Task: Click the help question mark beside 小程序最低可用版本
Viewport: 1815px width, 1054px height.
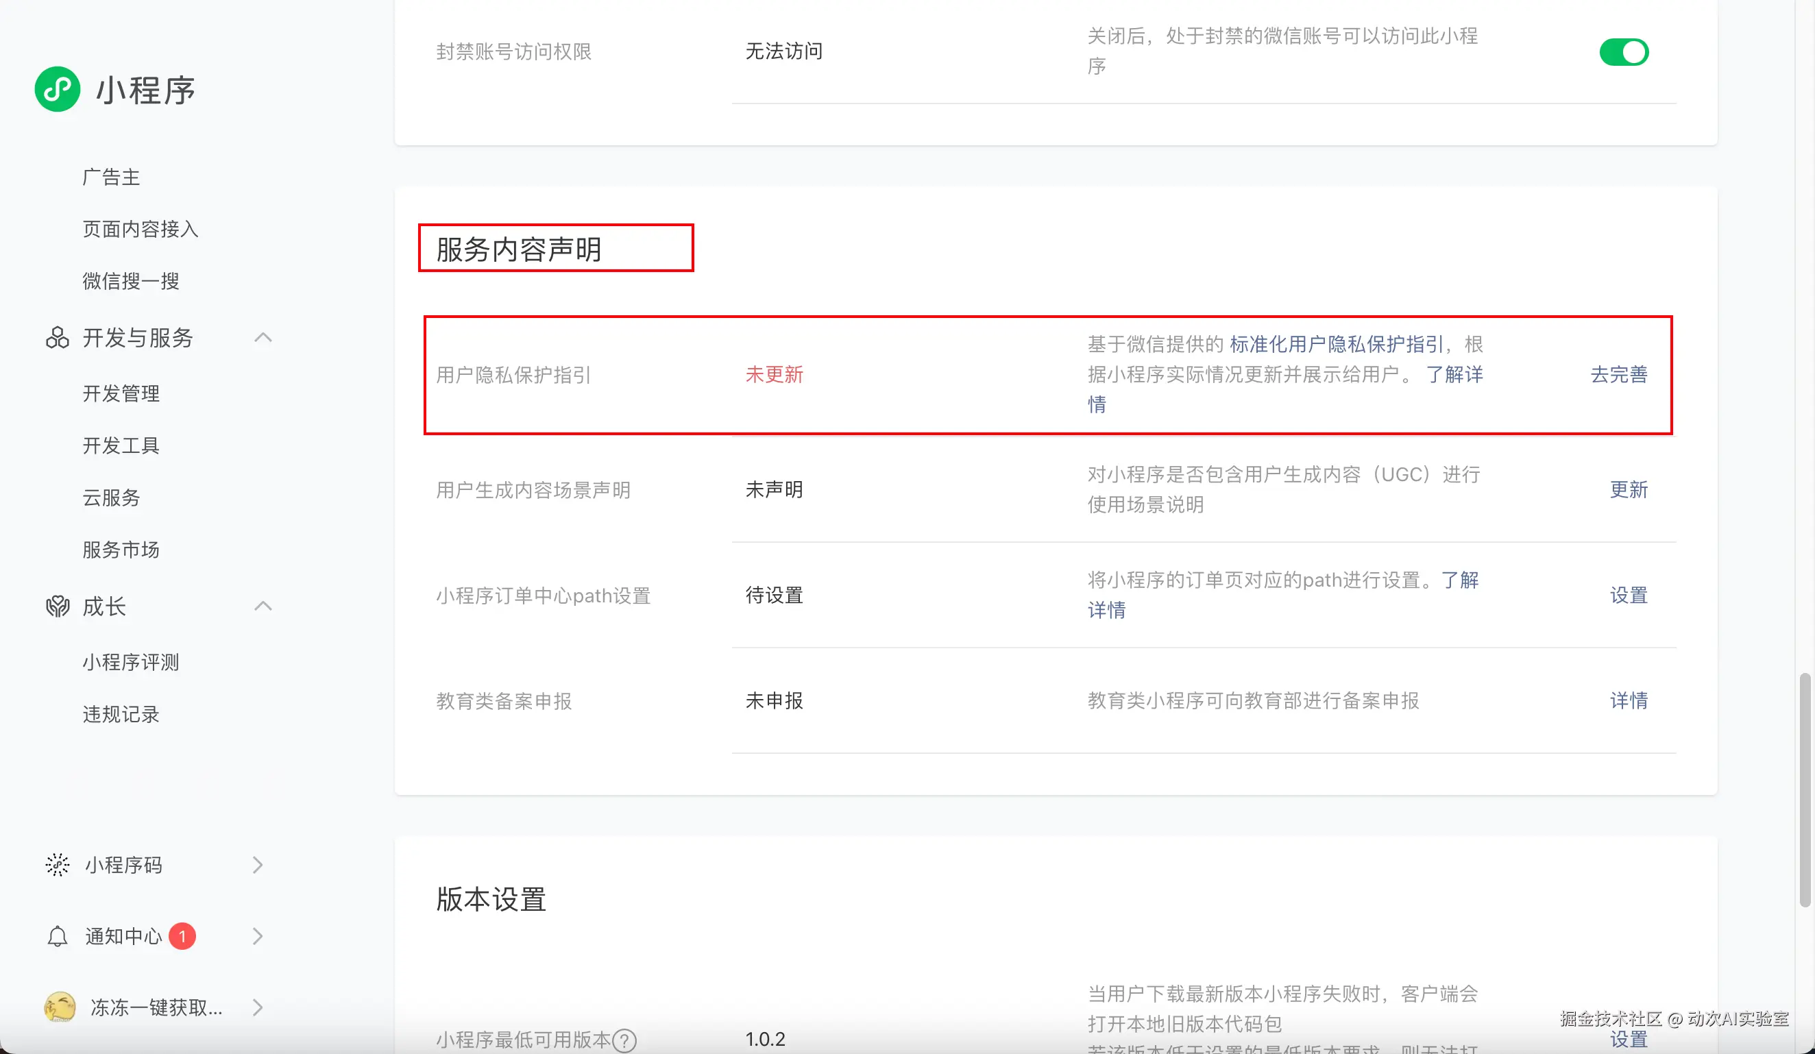Action: coord(624,1040)
